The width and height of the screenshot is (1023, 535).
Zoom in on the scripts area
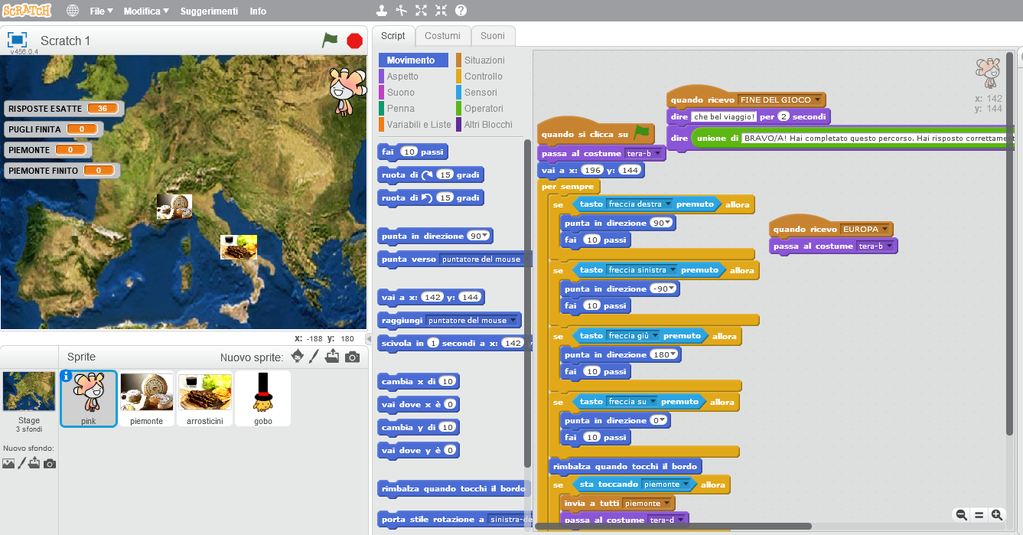click(996, 515)
